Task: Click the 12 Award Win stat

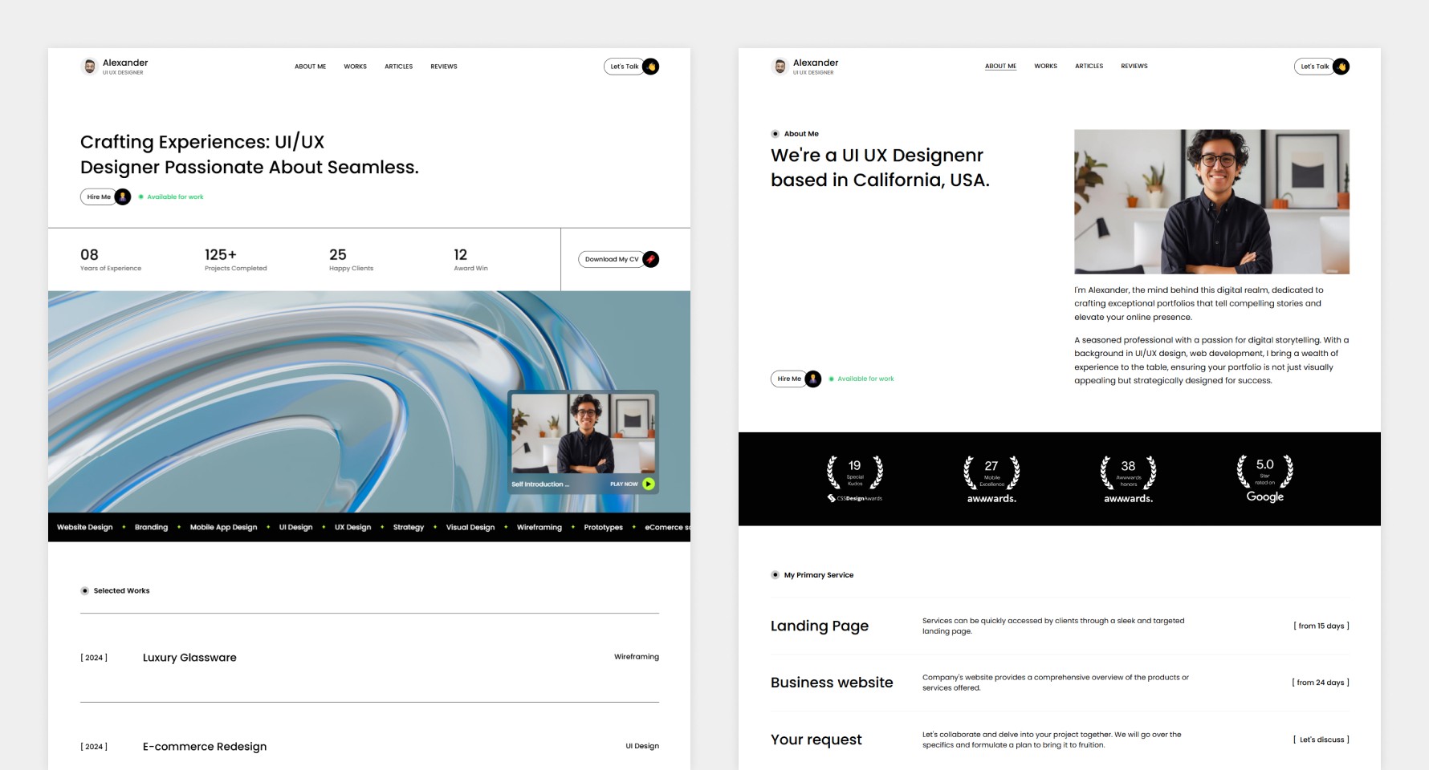Action: point(470,259)
